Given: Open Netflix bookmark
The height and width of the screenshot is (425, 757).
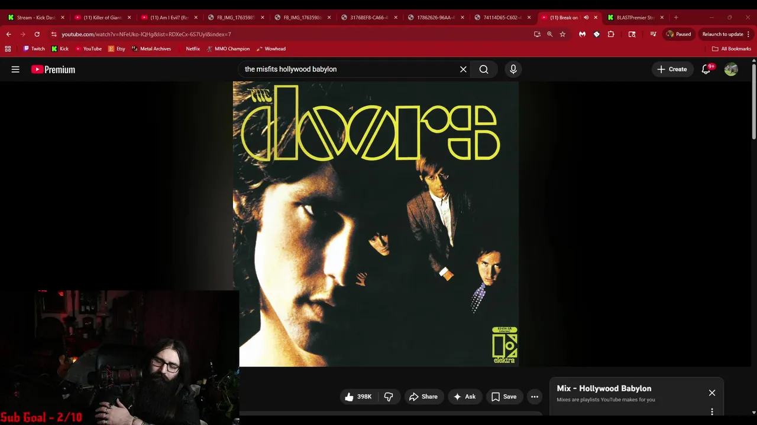Looking at the screenshot, I should coord(189,48).
